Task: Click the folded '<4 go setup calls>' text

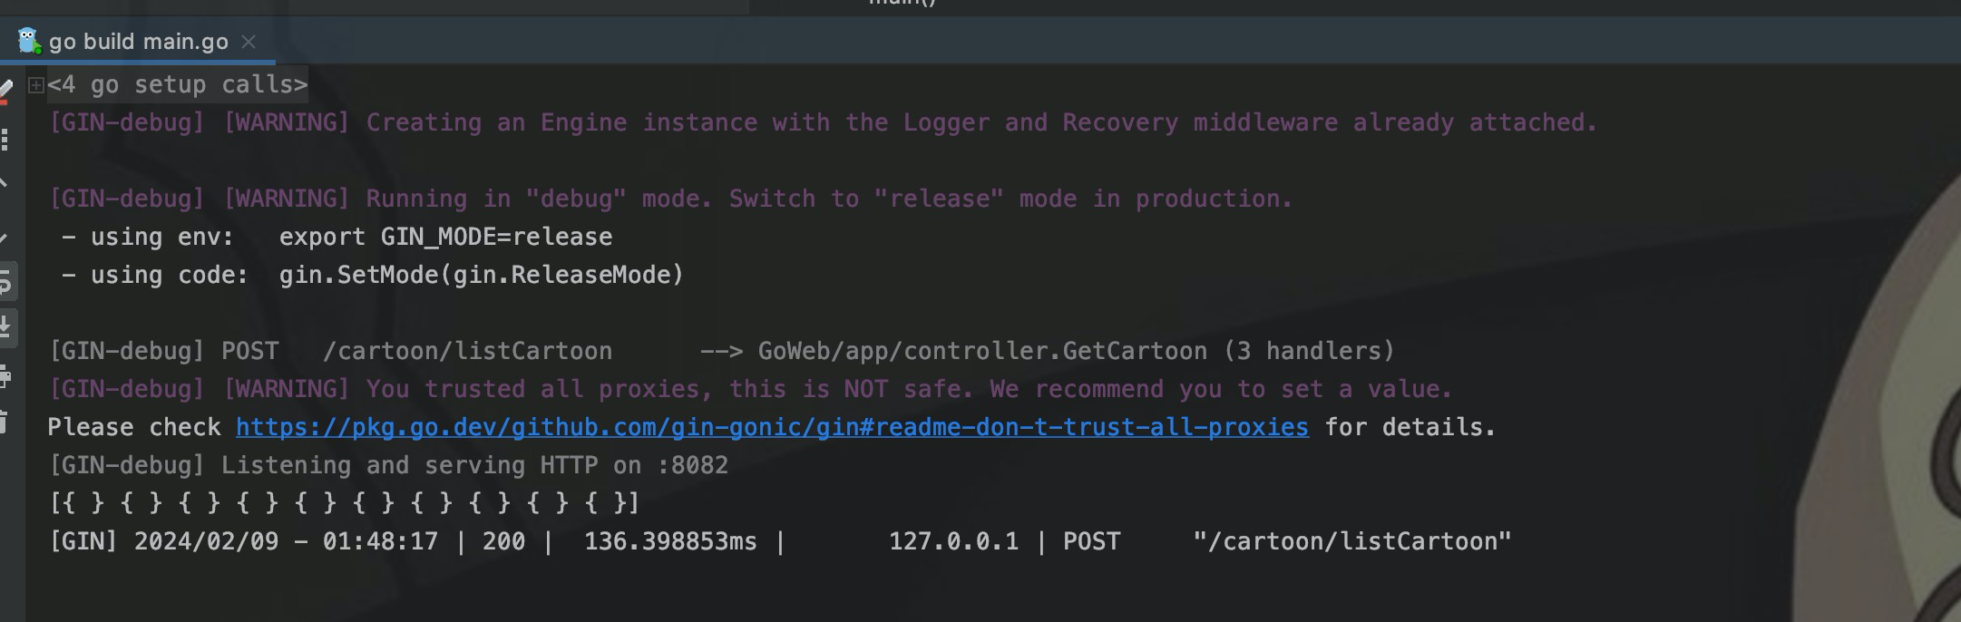Action: (178, 85)
